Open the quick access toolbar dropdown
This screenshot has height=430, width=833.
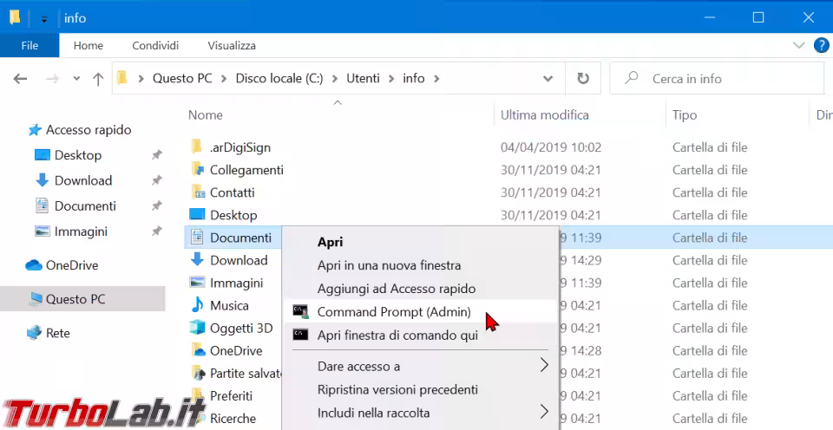[x=44, y=20]
